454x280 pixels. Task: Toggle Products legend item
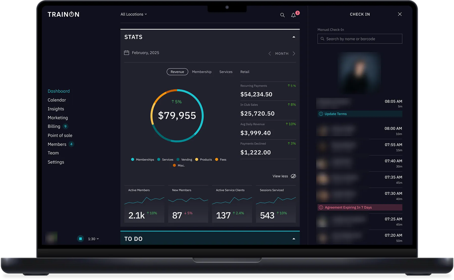204,160
